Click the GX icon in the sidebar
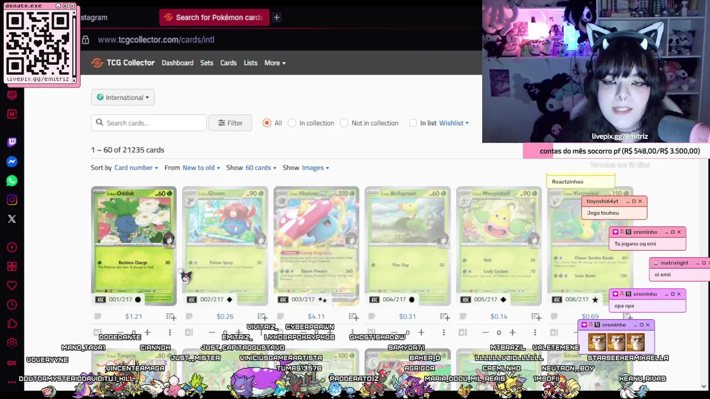The width and height of the screenshot is (710, 399). point(12,363)
